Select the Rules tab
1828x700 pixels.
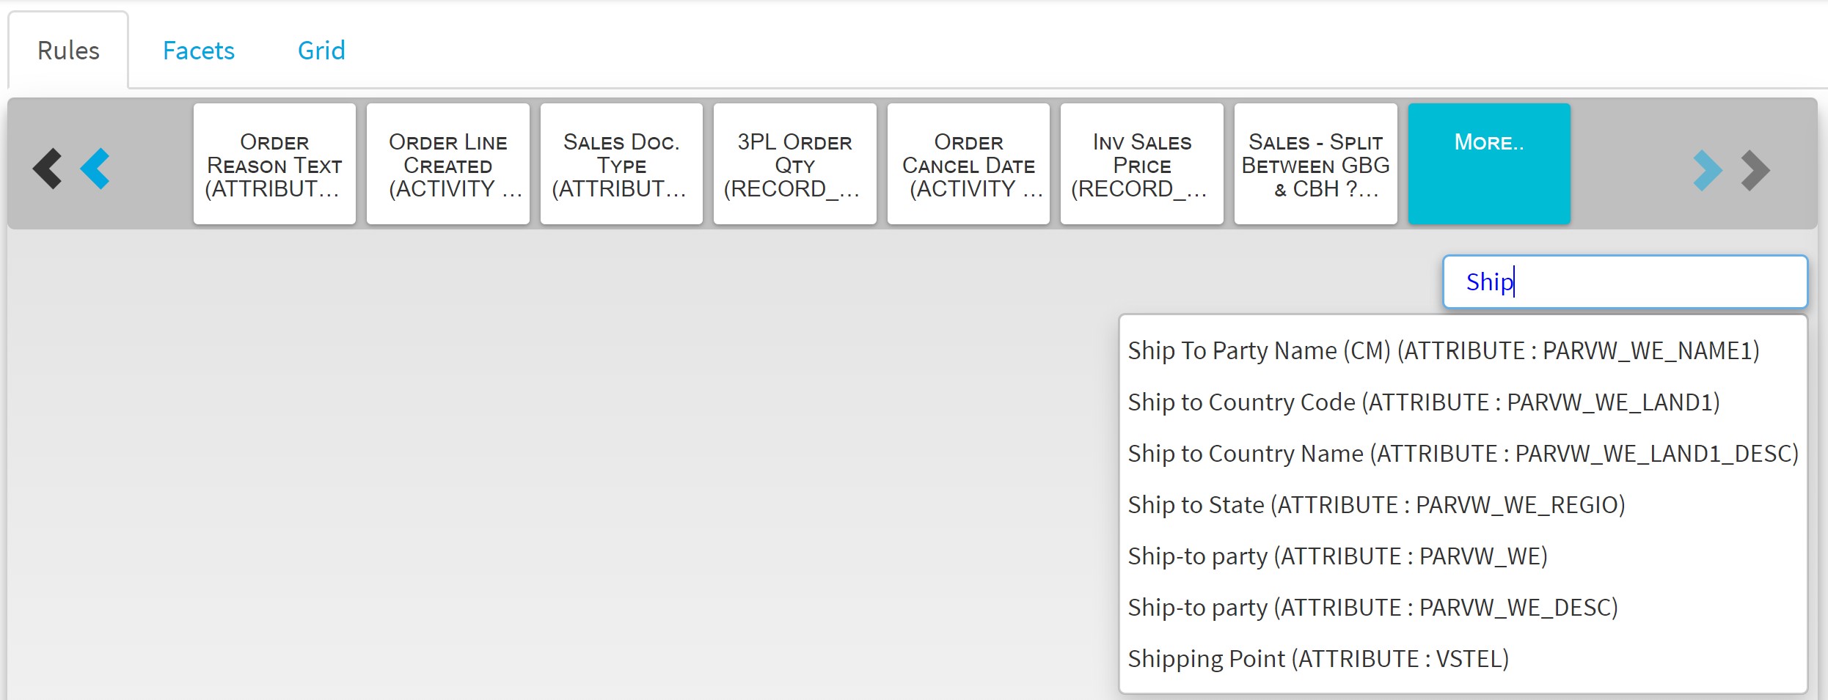click(x=68, y=51)
